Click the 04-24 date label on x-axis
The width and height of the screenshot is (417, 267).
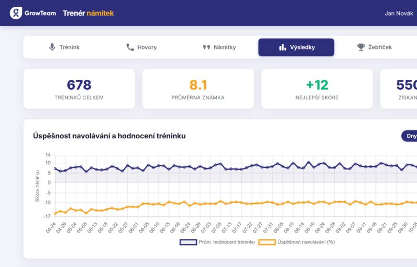51,228
